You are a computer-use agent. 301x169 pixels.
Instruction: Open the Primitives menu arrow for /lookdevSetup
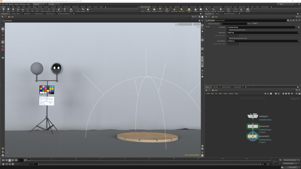[x=296, y=27]
